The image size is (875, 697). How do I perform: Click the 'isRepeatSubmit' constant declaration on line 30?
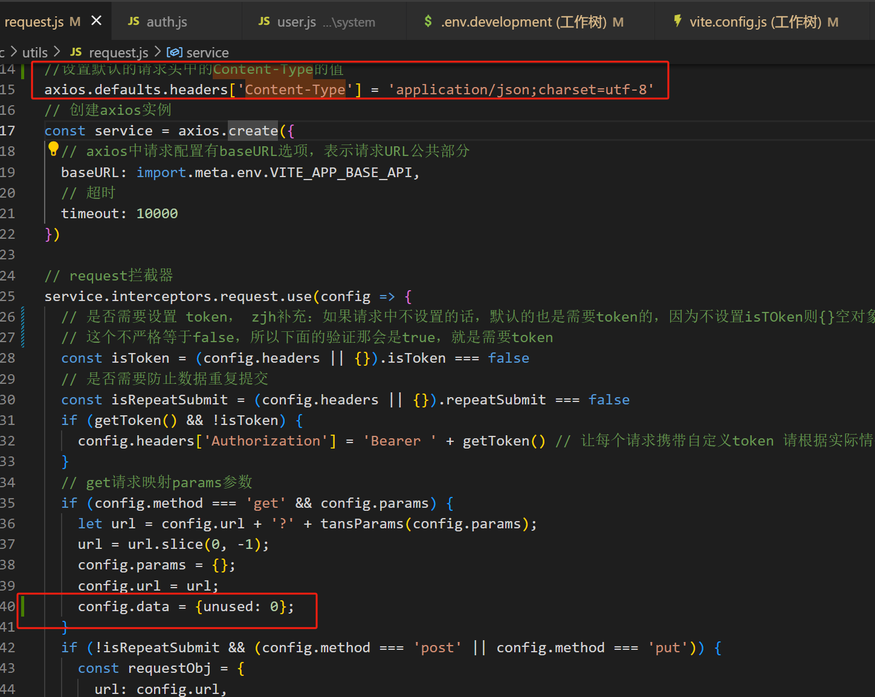coord(170,400)
